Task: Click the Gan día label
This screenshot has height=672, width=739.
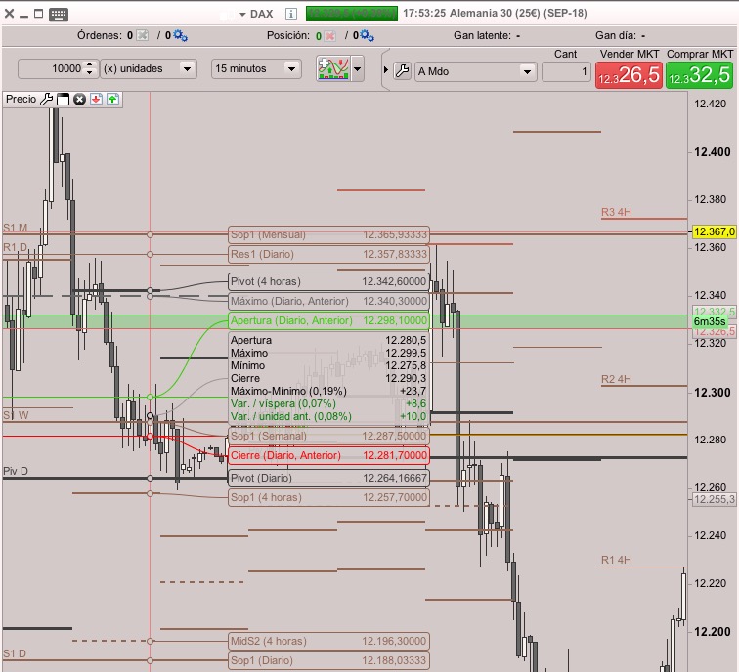Action: [616, 35]
